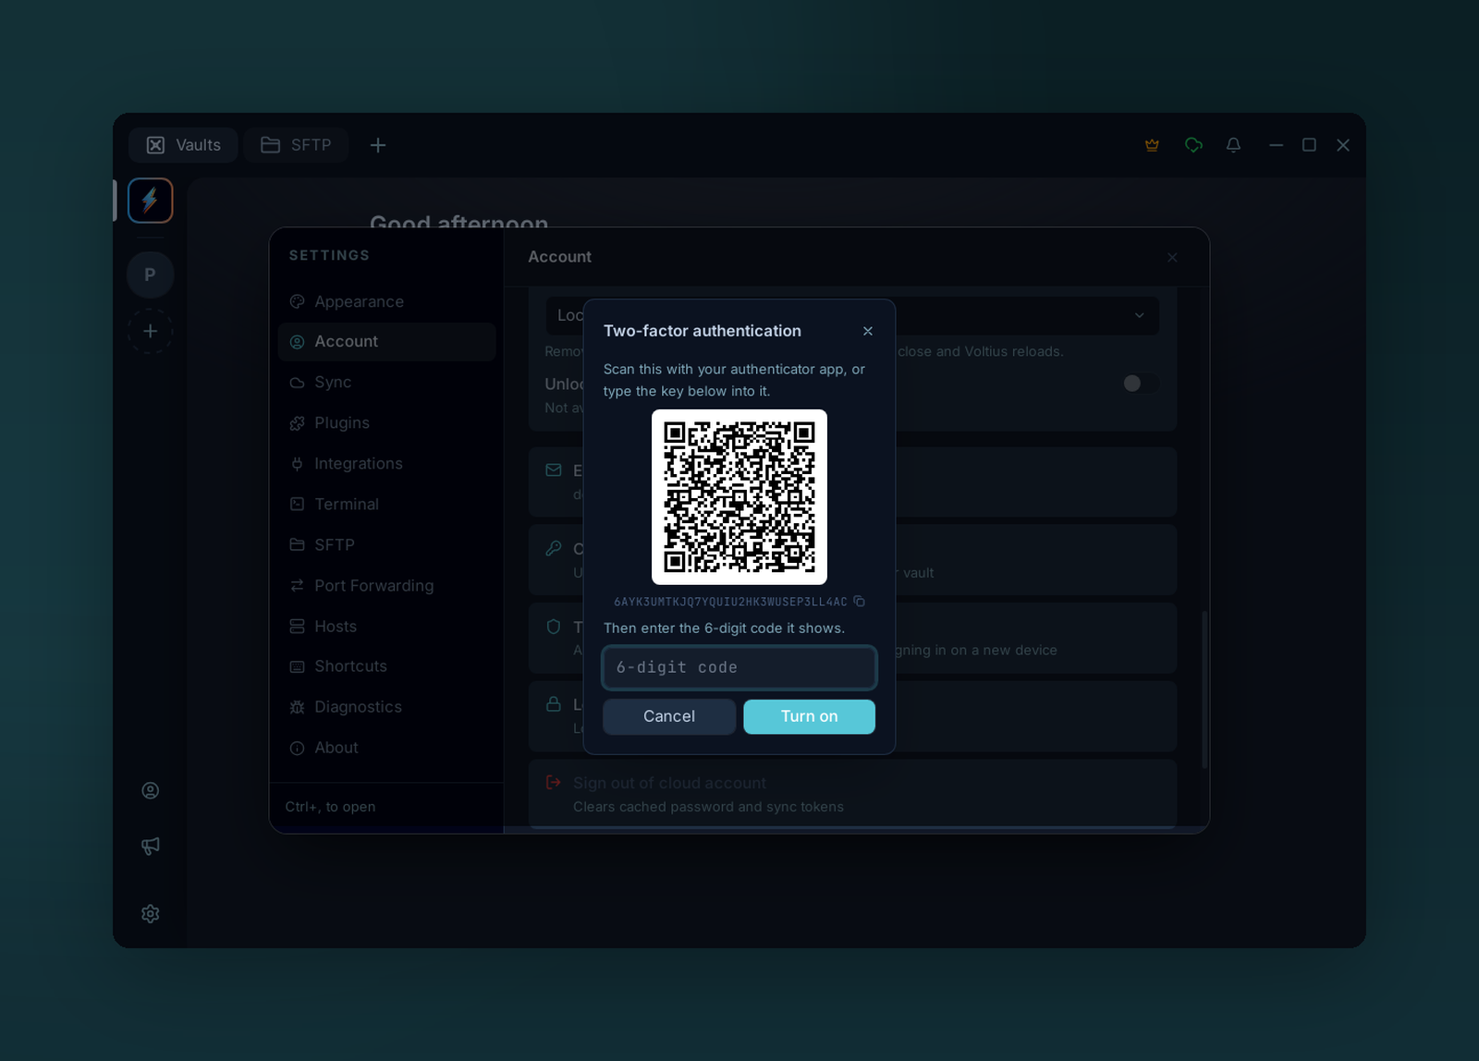Open Hosts settings

[x=386, y=627]
